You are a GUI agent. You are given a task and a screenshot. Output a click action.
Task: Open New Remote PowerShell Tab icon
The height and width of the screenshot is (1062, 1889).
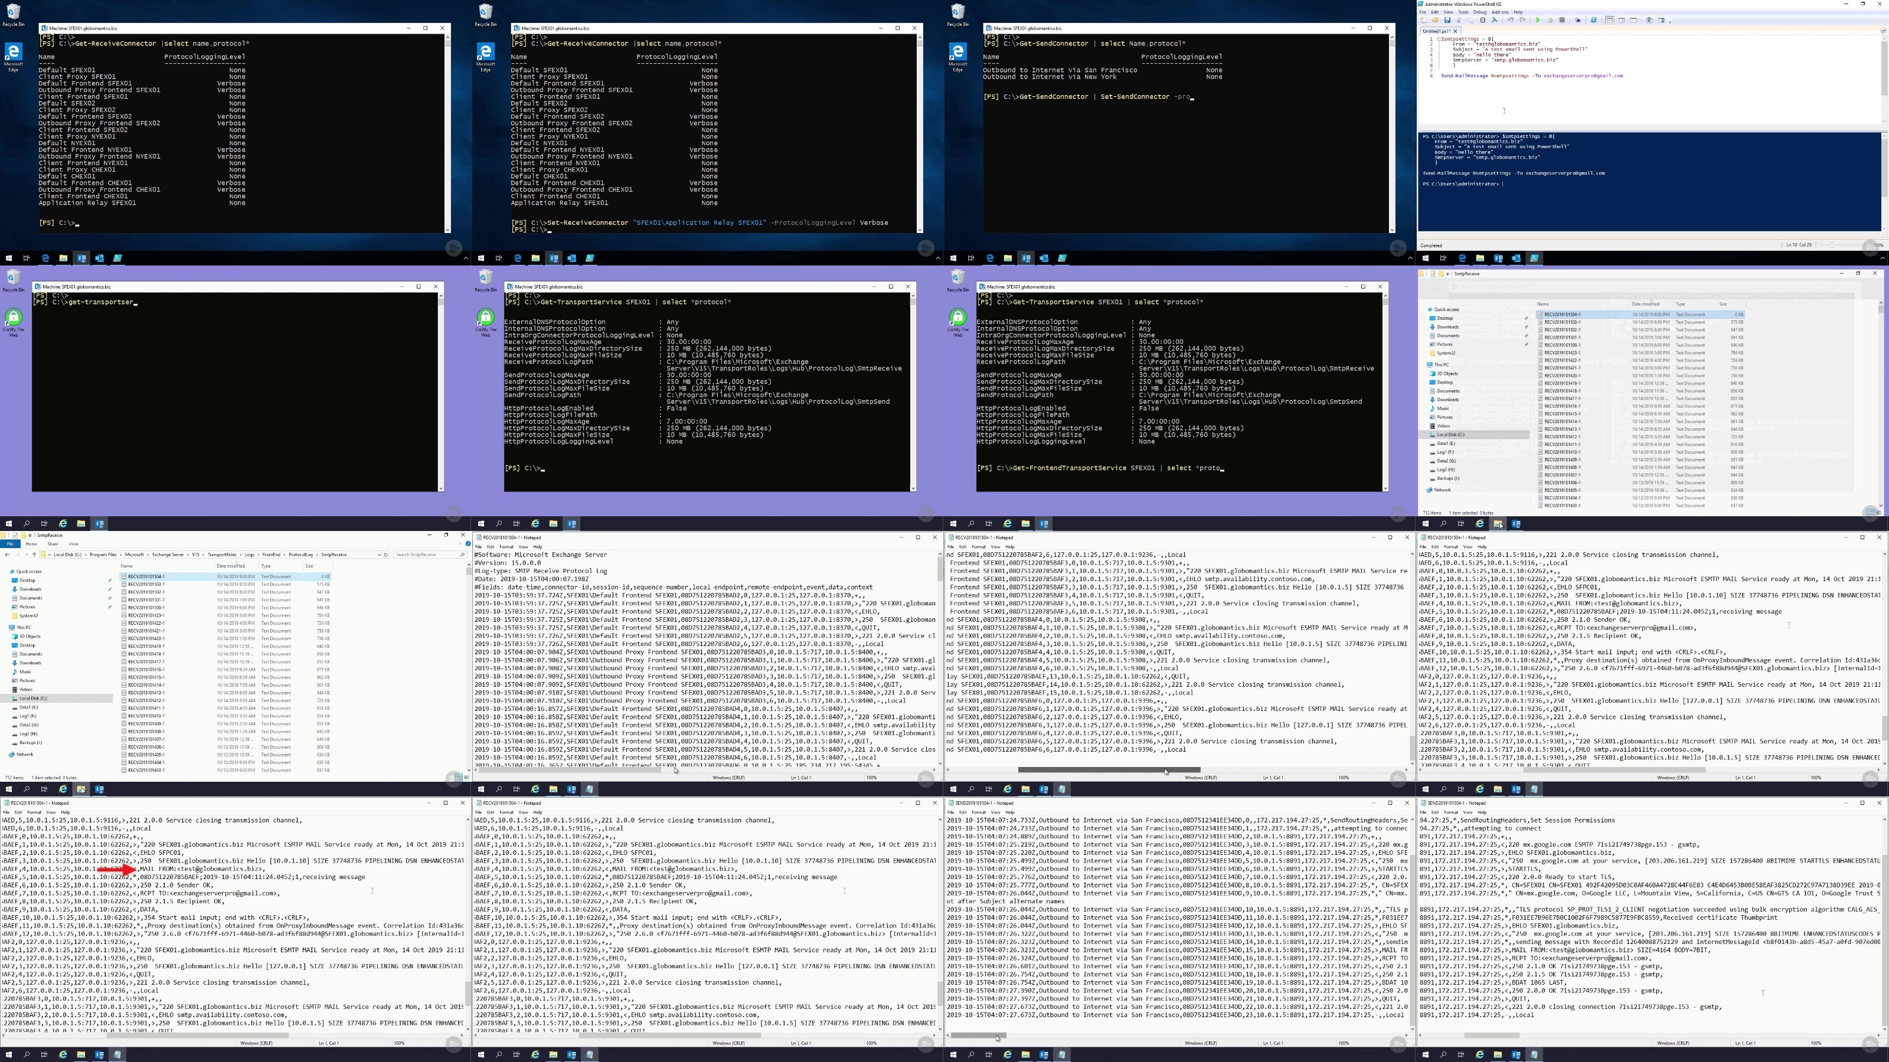[x=1578, y=20]
